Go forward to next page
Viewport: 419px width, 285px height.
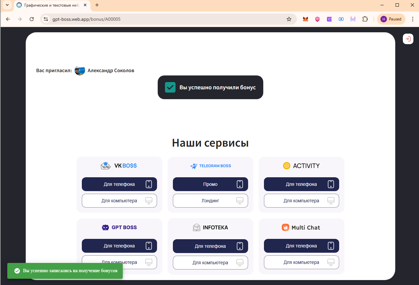click(x=20, y=19)
